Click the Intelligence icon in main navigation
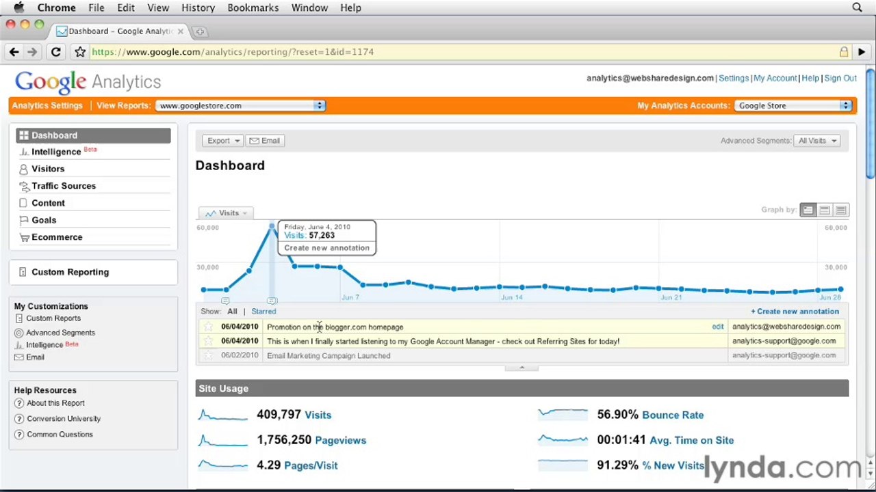The image size is (876, 492). pyautogui.click(x=24, y=152)
